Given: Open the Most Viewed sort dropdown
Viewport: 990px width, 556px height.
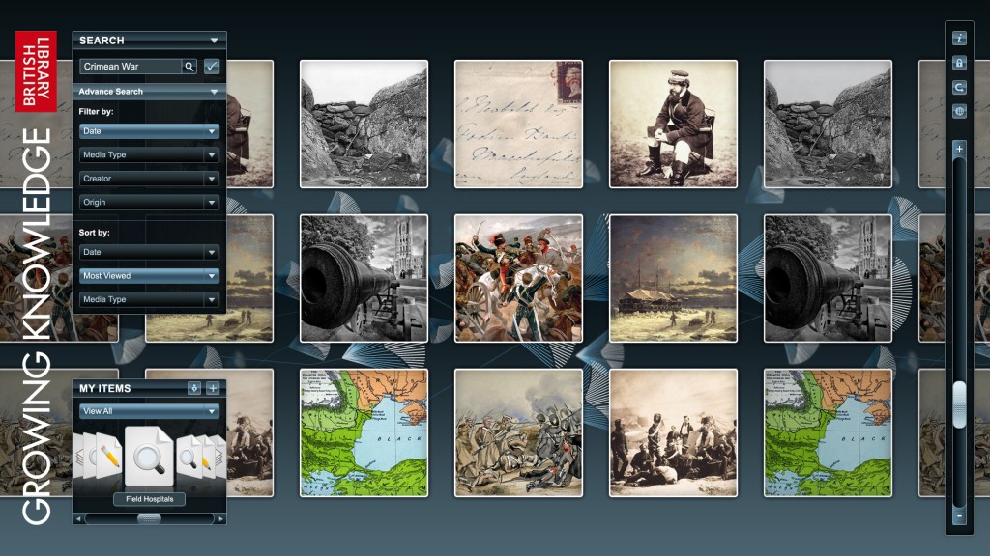Looking at the screenshot, I should (x=149, y=276).
